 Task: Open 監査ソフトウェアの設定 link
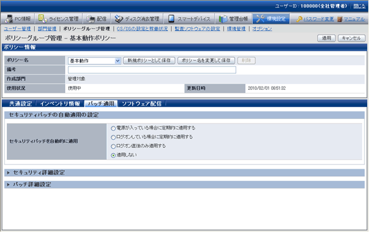pyautogui.click(x=197, y=28)
